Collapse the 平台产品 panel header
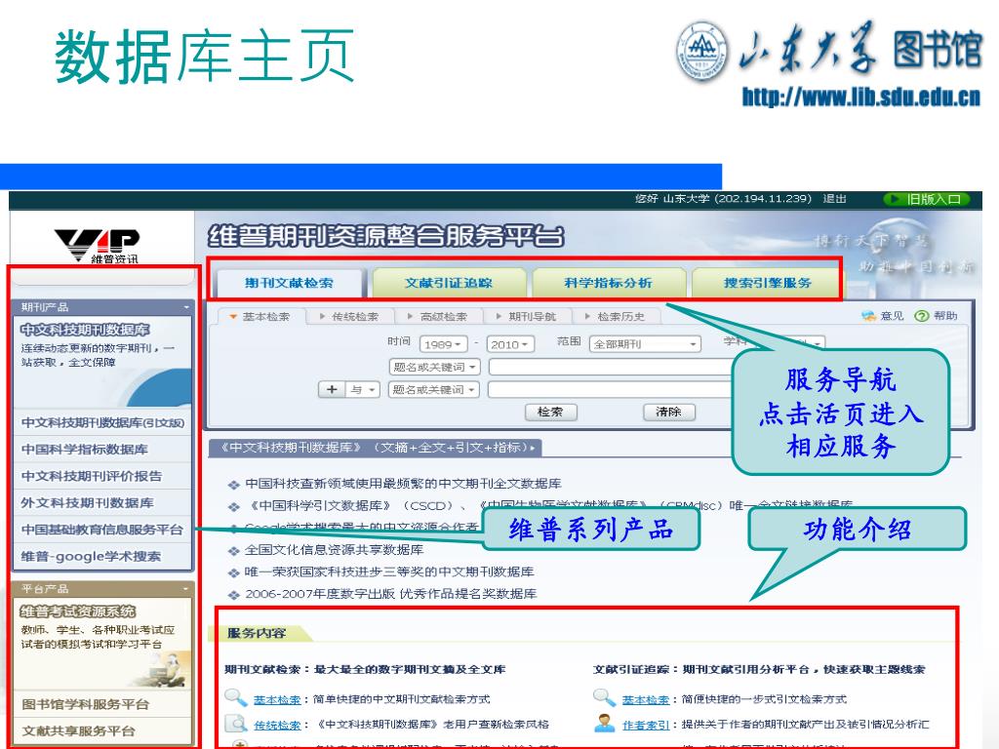 click(102, 588)
